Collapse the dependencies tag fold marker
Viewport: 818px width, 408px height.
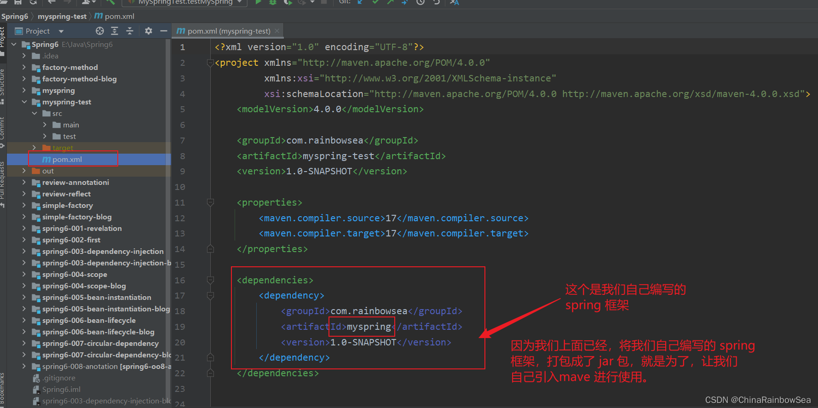[210, 280]
